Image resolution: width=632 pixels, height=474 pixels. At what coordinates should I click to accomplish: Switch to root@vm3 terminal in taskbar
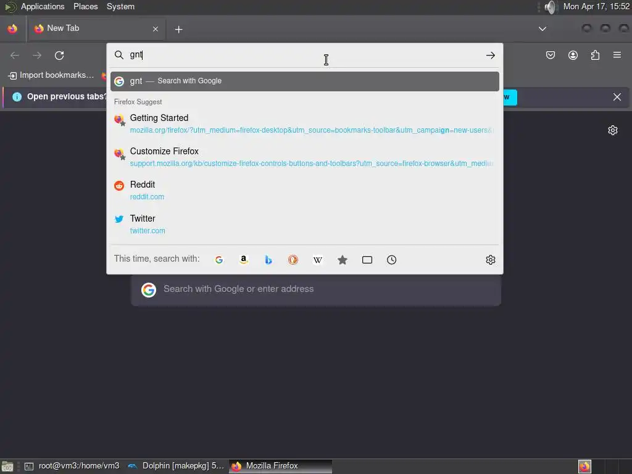point(73,466)
